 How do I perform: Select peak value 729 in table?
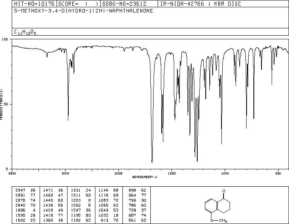pos(132,210)
